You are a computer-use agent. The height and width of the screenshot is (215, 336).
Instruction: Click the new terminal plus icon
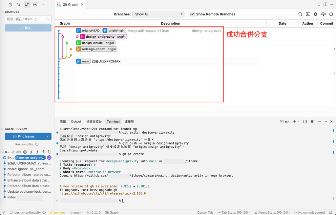click(x=294, y=121)
